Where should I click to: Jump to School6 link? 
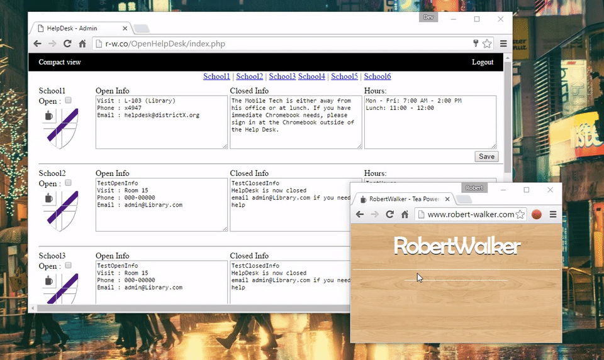tap(377, 76)
